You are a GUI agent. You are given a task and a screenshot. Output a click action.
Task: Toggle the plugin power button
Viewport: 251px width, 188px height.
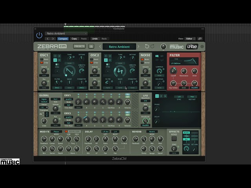pyautogui.click(x=39, y=35)
